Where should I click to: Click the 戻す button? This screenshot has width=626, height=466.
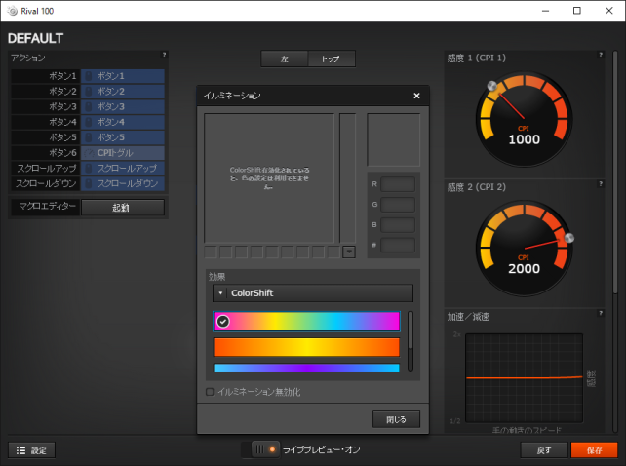(x=544, y=450)
